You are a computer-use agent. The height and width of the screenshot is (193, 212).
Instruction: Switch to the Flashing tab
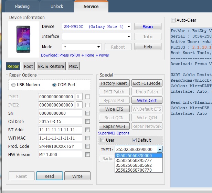pyautogui.click(x=22, y=7)
